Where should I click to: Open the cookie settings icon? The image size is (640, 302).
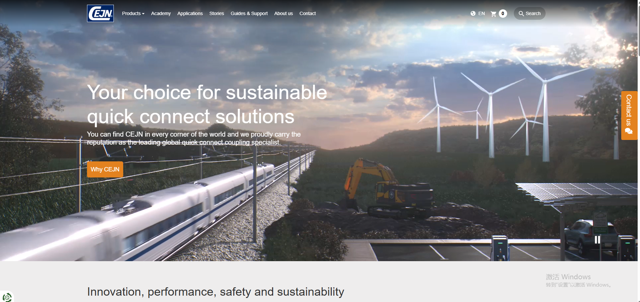[7, 297]
